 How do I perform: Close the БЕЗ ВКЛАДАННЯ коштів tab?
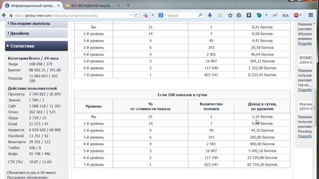[119, 5]
